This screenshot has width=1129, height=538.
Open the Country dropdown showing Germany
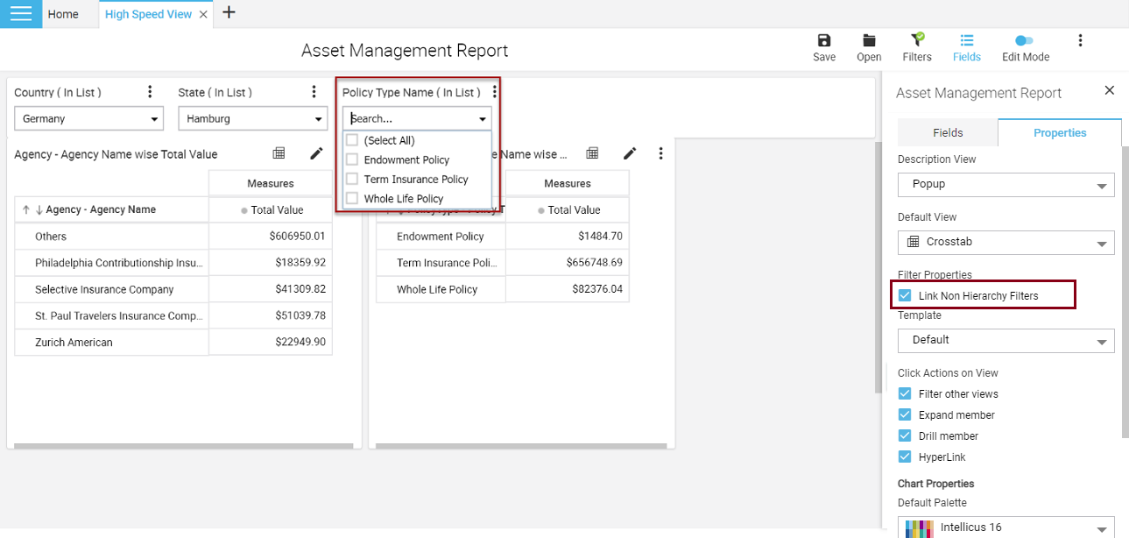[x=88, y=118]
